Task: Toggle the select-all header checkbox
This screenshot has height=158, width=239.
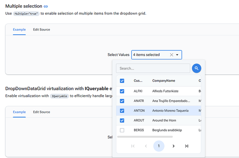Action: pos(122,81)
